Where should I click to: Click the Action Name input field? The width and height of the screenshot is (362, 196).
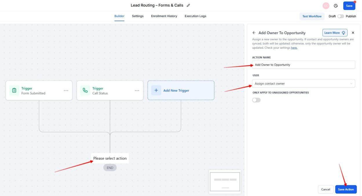303,65
